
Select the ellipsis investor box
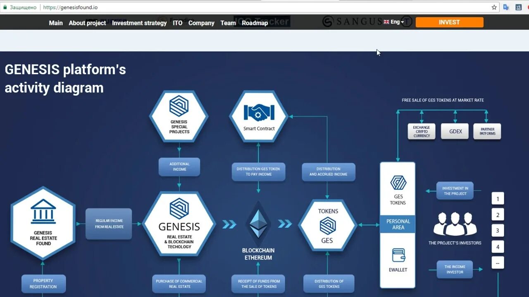click(498, 262)
